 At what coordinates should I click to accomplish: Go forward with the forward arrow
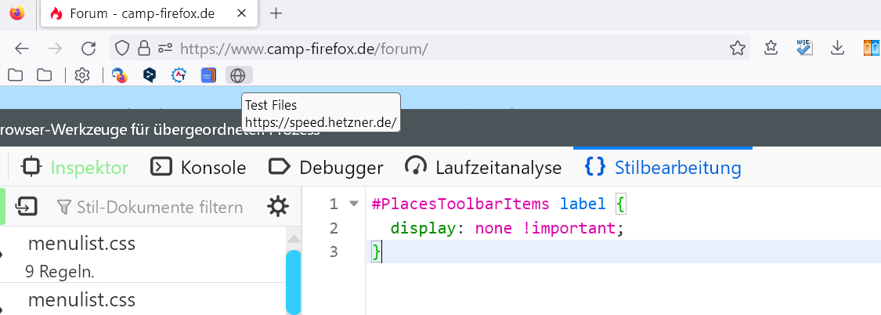55,49
